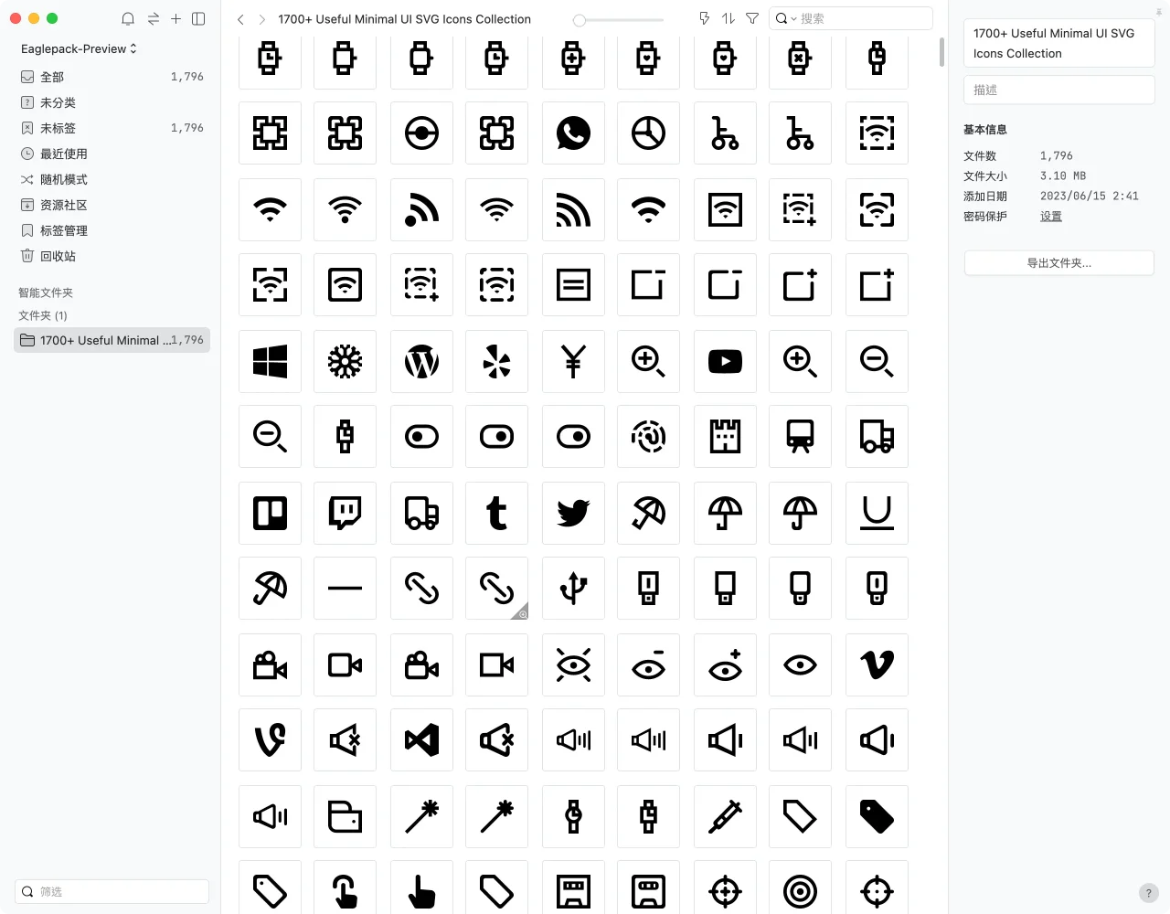The width and height of the screenshot is (1170, 914).
Task: Select the Twitch logo icon thumbnail
Action: [x=345, y=514]
